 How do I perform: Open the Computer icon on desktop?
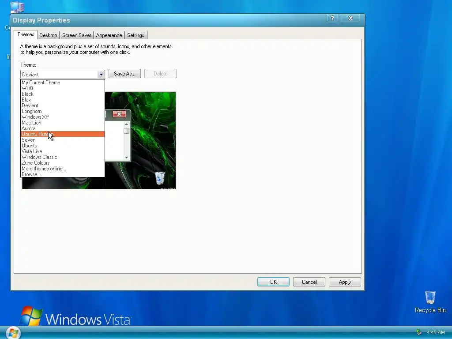click(x=17, y=7)
